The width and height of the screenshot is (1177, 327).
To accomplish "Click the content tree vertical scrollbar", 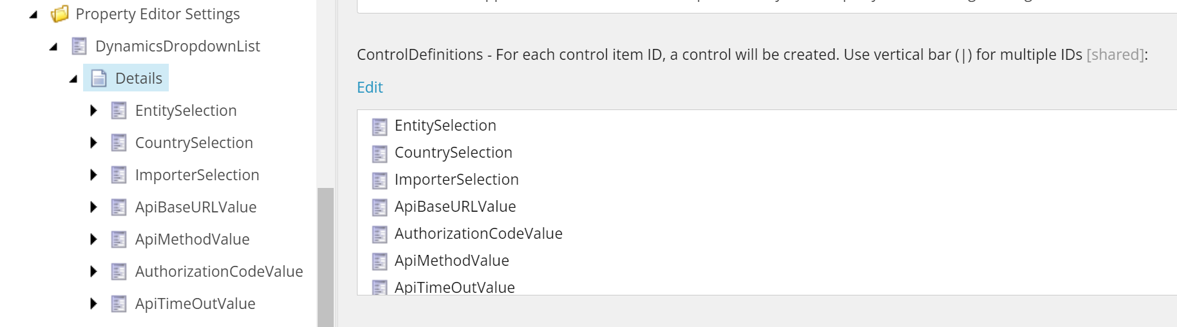I will point(325,257).
